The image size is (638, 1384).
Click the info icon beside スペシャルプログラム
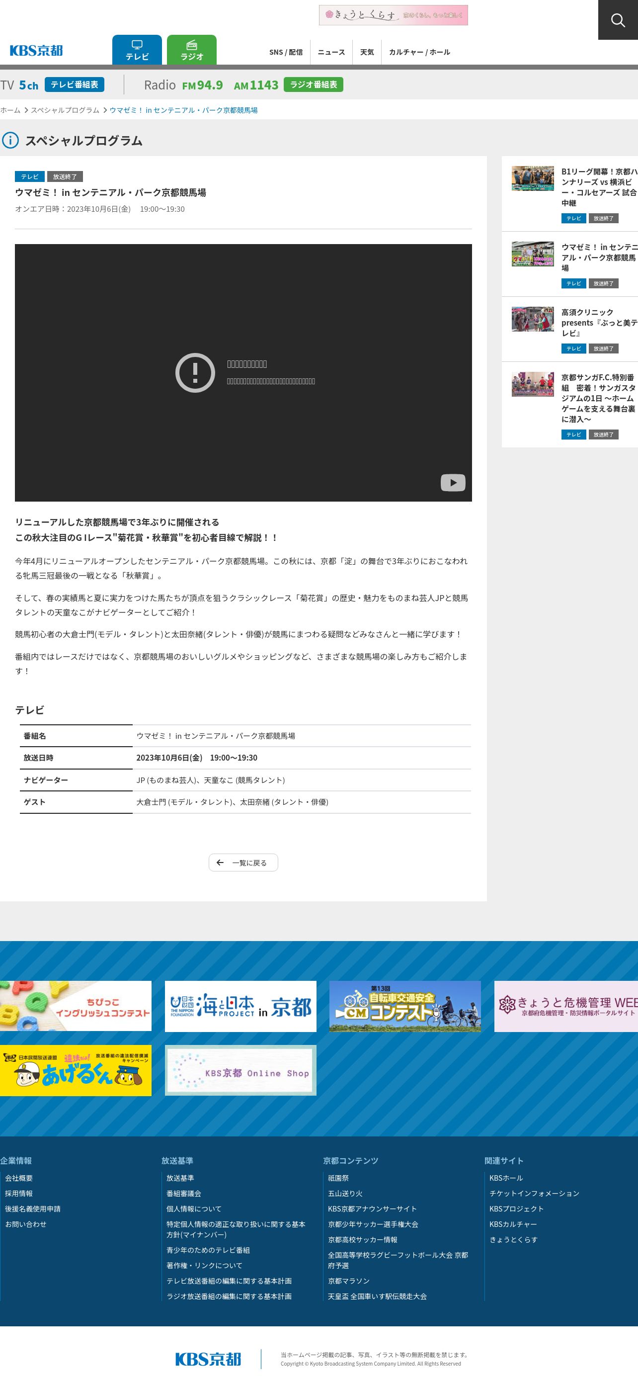[x=10, y=140]
